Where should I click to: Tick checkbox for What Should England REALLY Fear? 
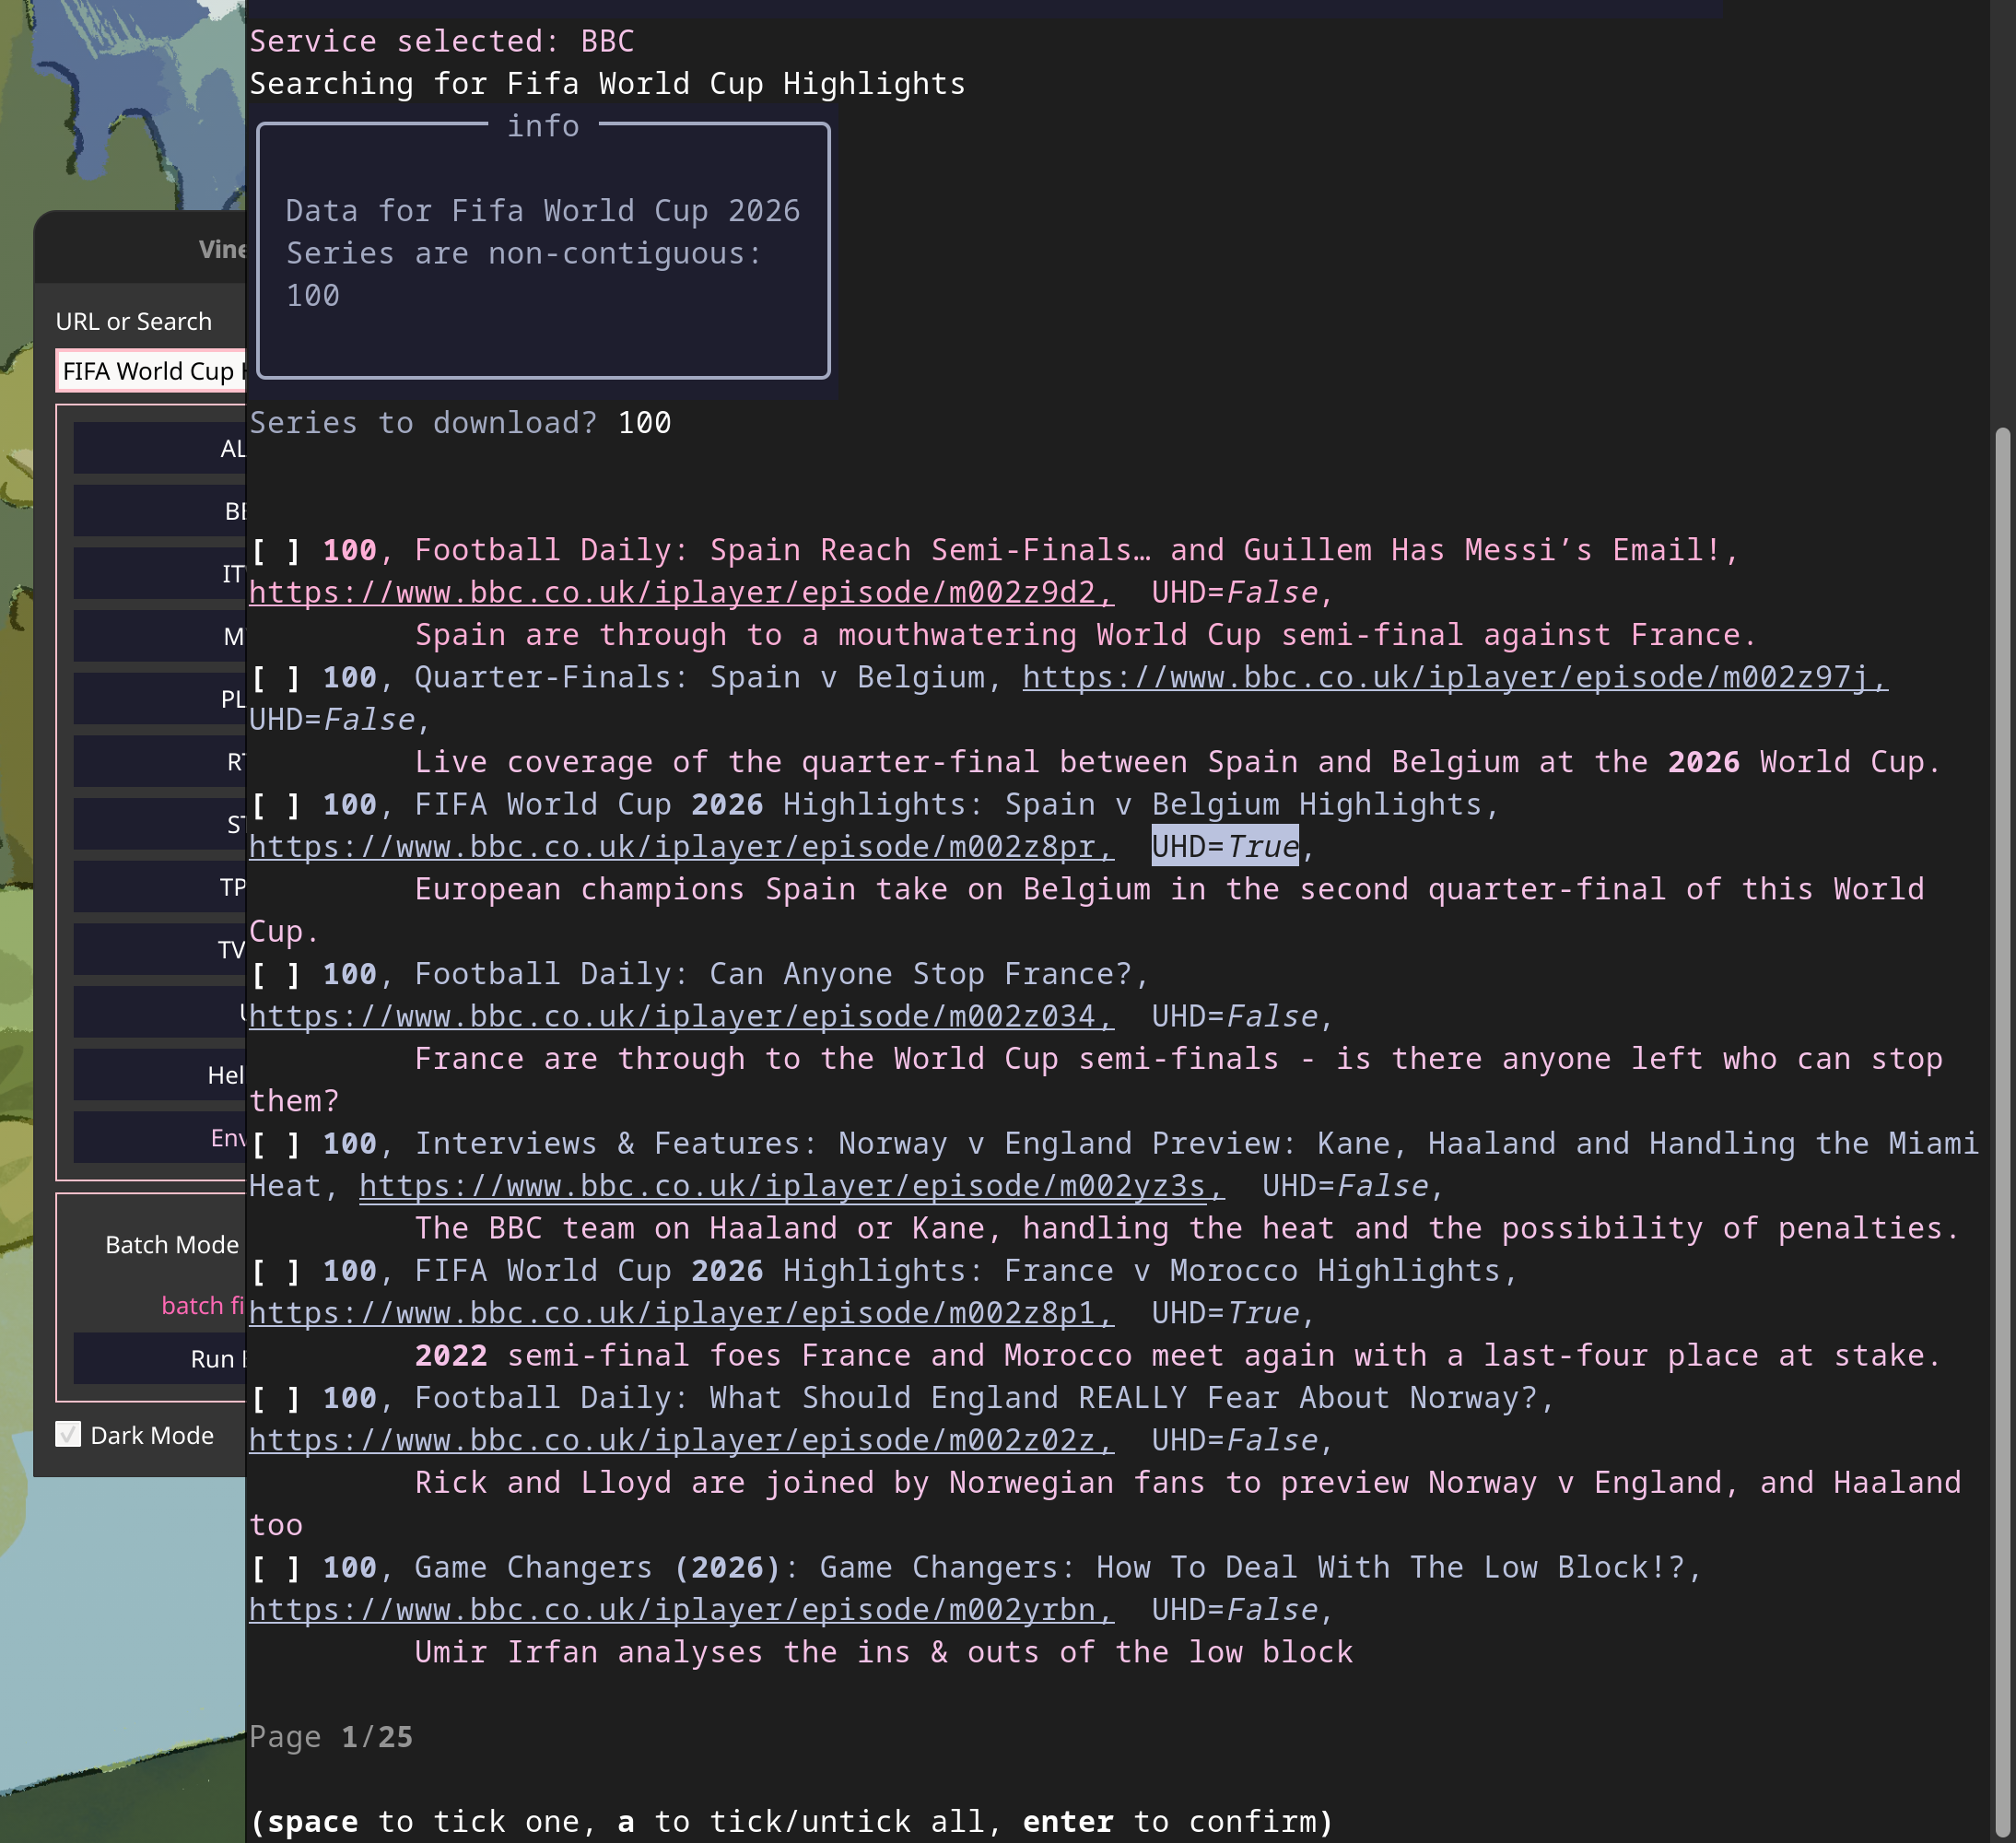pos(275,1397)
